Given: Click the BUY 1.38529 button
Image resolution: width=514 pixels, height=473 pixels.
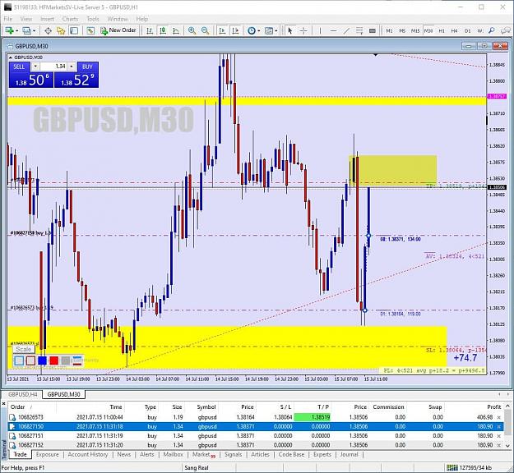Looking at the screenshot, I should [x=76, y=80].
